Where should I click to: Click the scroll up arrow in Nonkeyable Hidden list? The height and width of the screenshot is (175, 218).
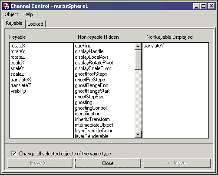point(138,46)
